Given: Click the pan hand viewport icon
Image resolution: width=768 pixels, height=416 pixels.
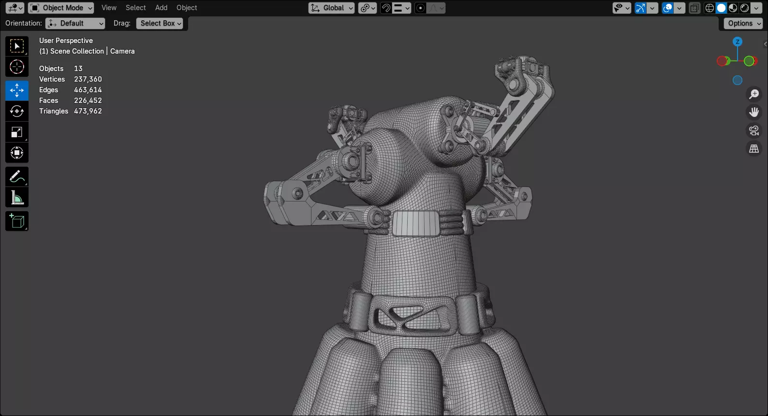Looking at the screenshot, I should 754,112.
